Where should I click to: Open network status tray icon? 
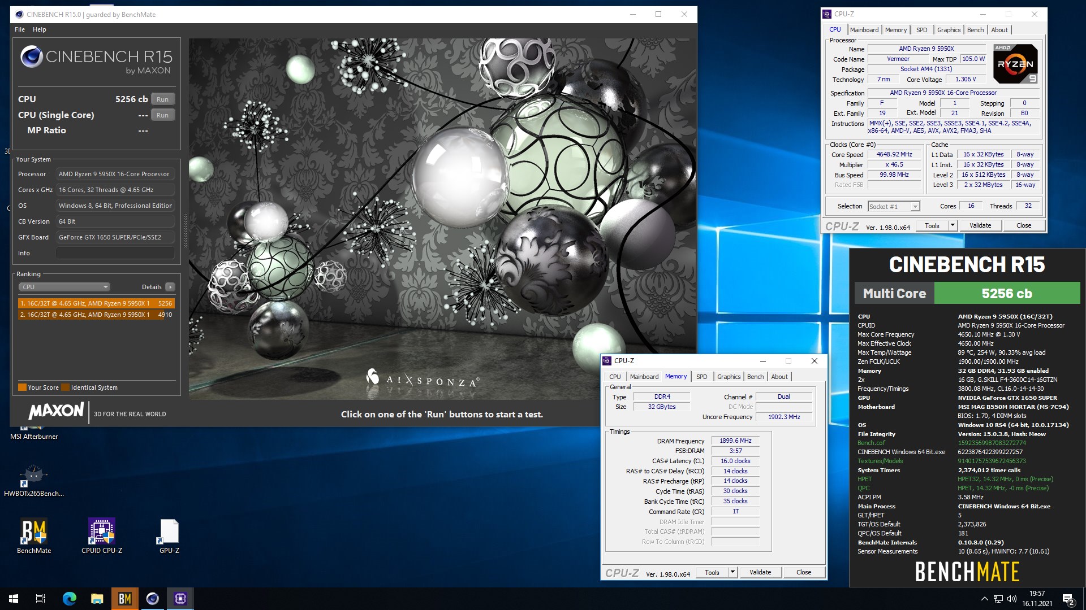[998, 599]
